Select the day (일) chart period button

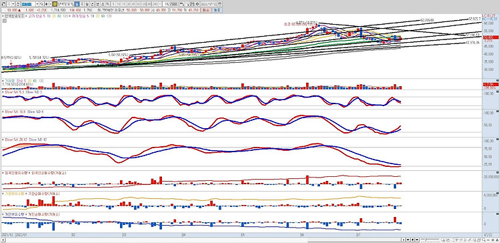(x=77, y=4)
